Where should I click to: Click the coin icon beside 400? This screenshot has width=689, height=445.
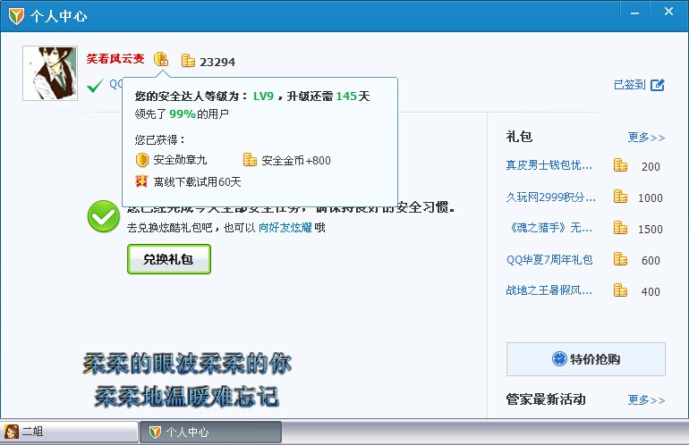point(620,290)
